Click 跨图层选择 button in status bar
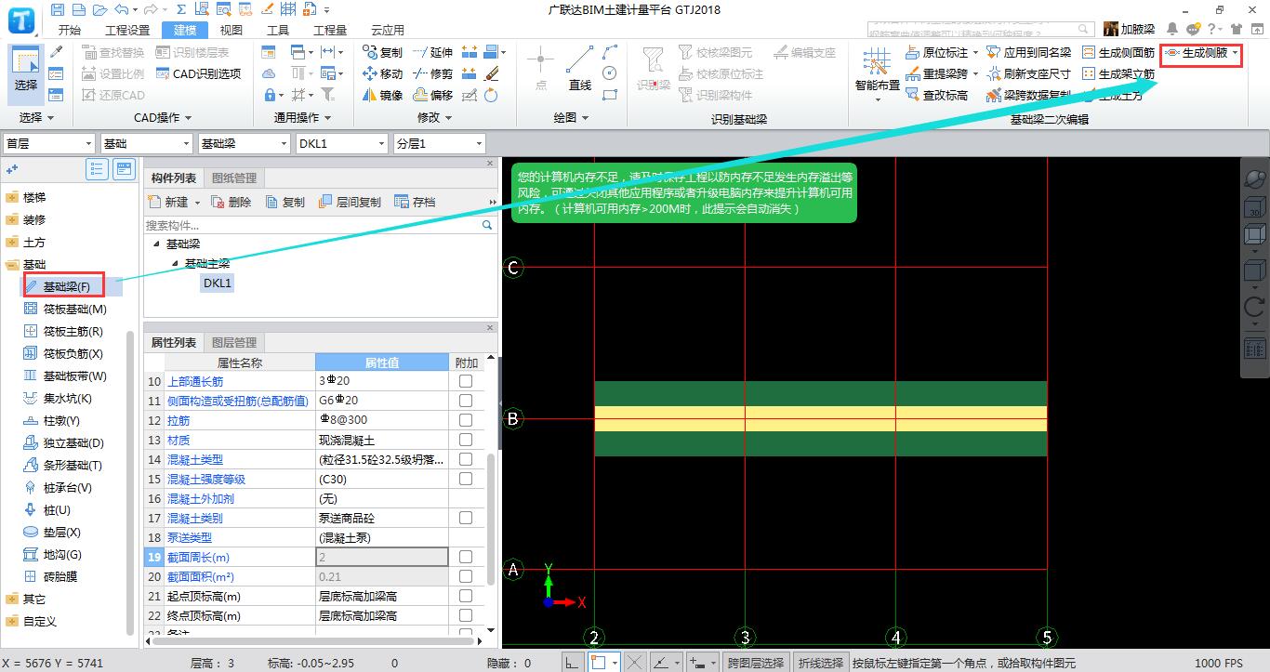 (x=756, y=663)
